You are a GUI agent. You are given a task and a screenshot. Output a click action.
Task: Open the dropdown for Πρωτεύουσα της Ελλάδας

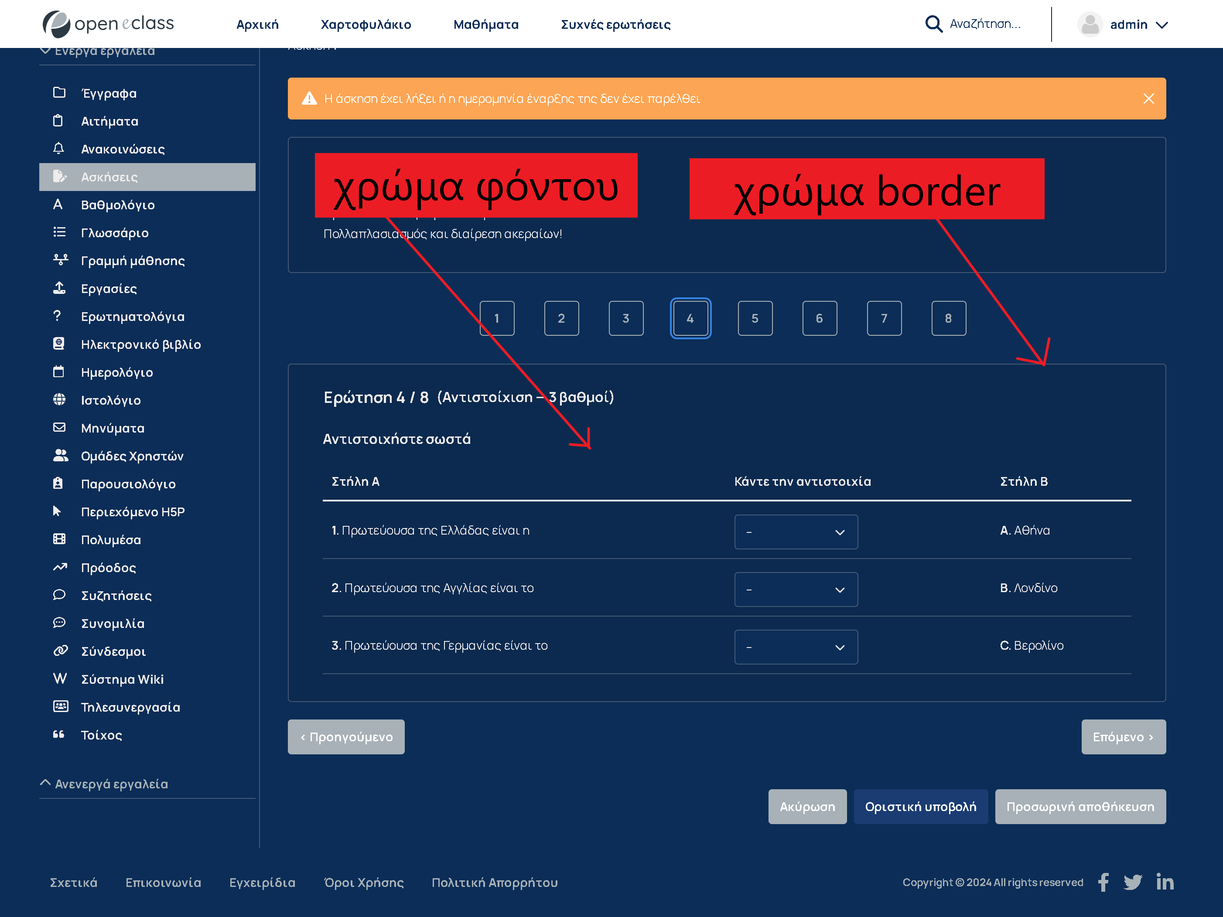click(x=796, y=532)
